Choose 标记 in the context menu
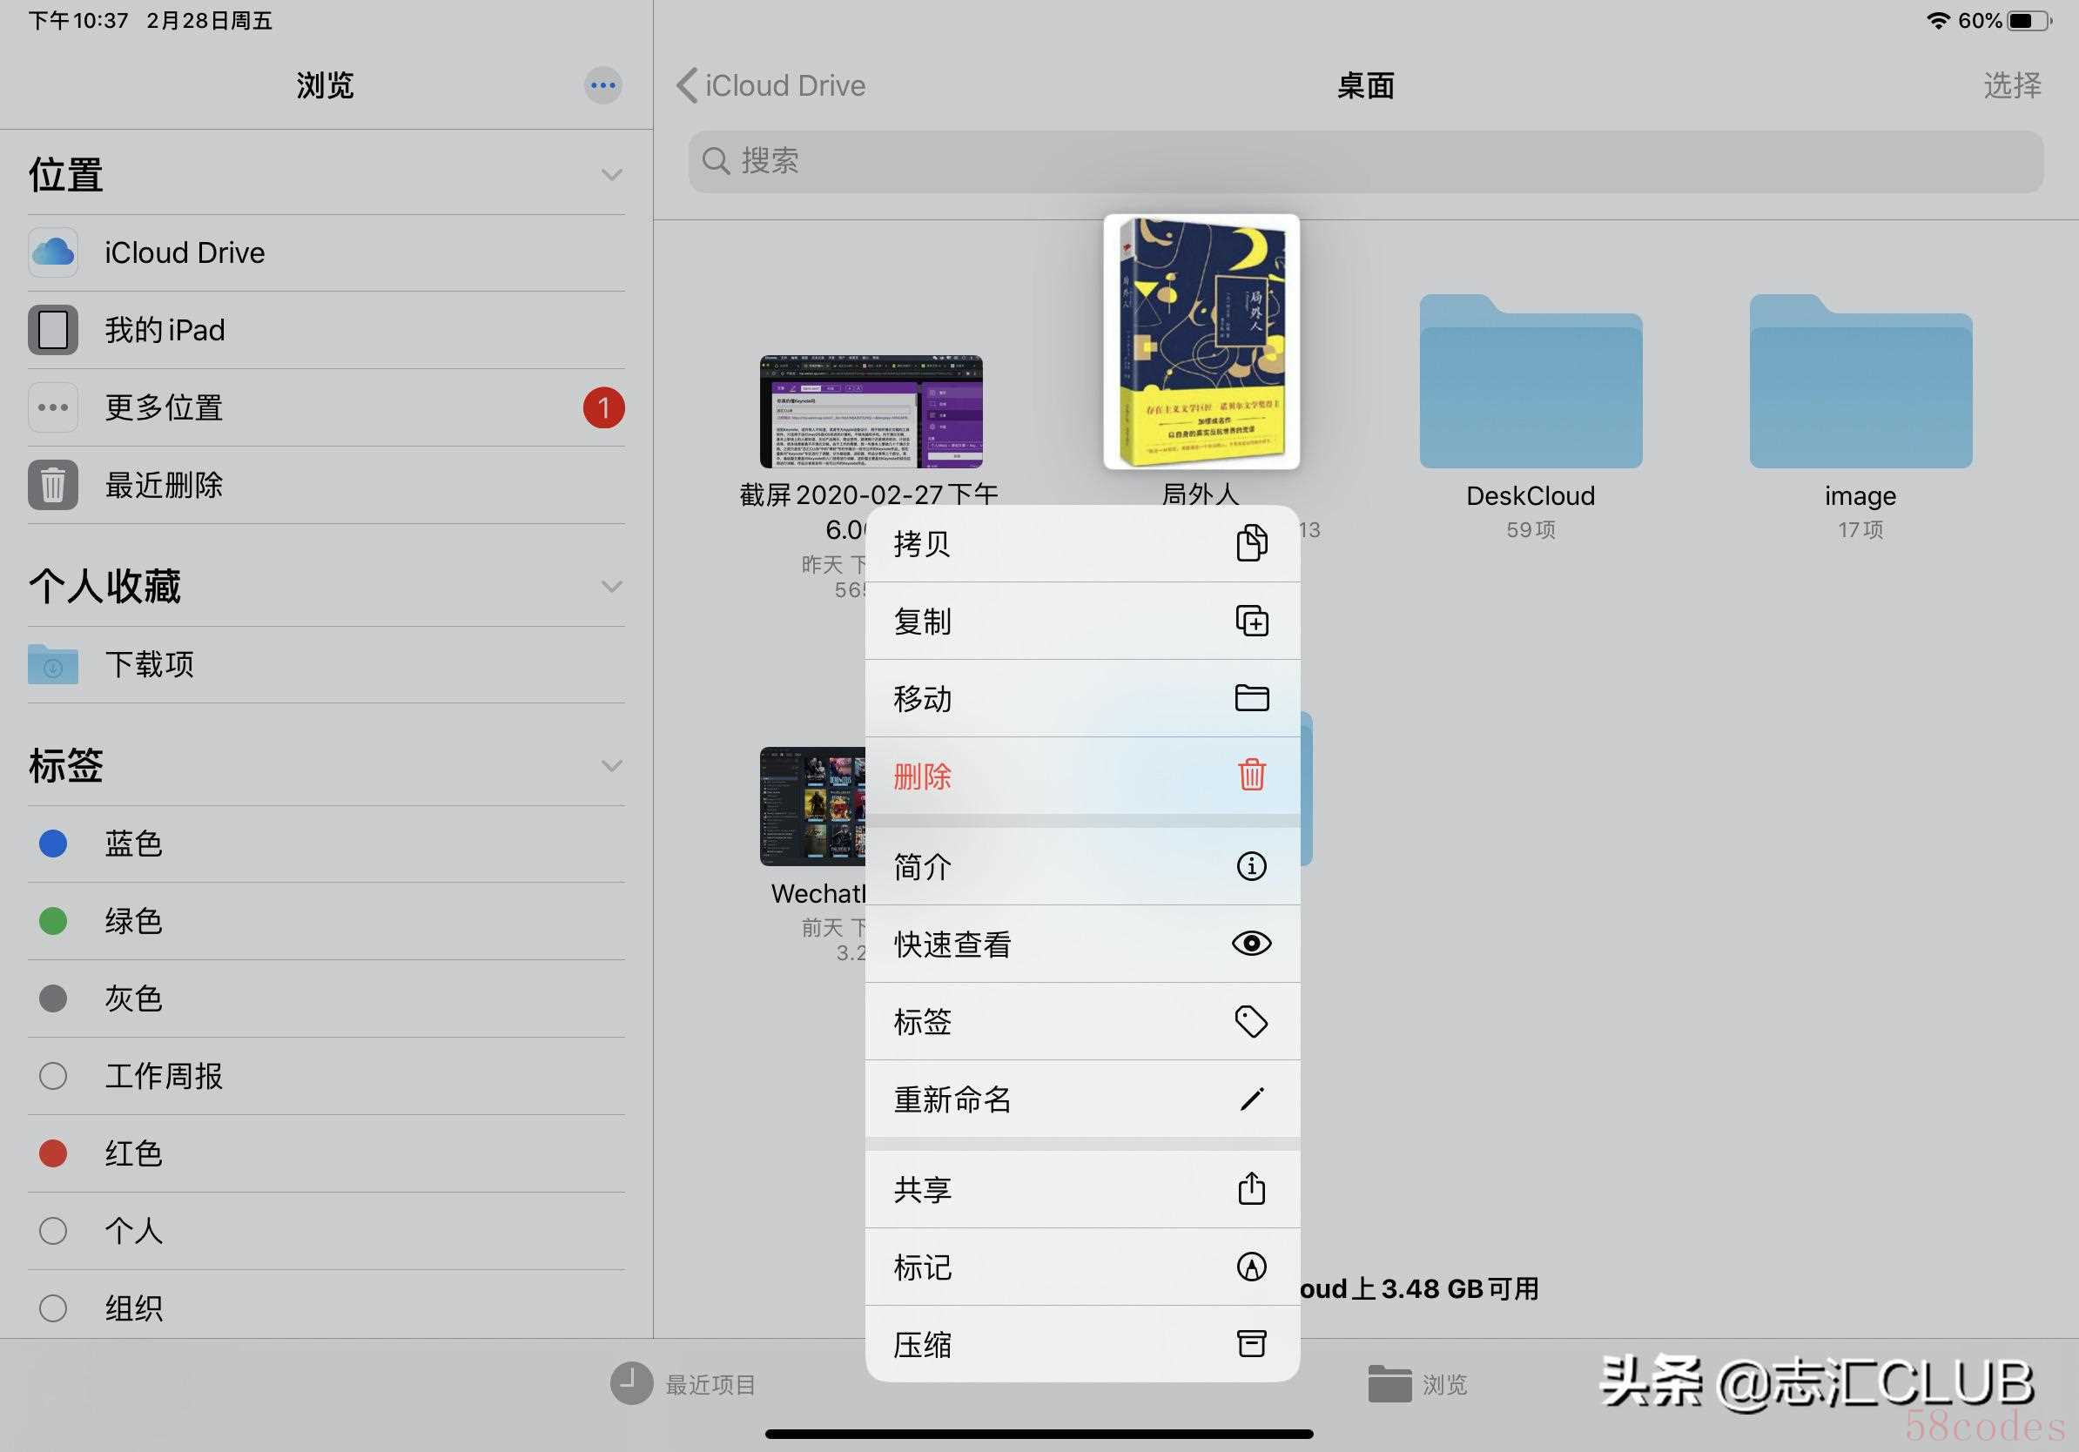Image resolution: width=2079 pixels, height=1452 pixels. (1082, 1267)
